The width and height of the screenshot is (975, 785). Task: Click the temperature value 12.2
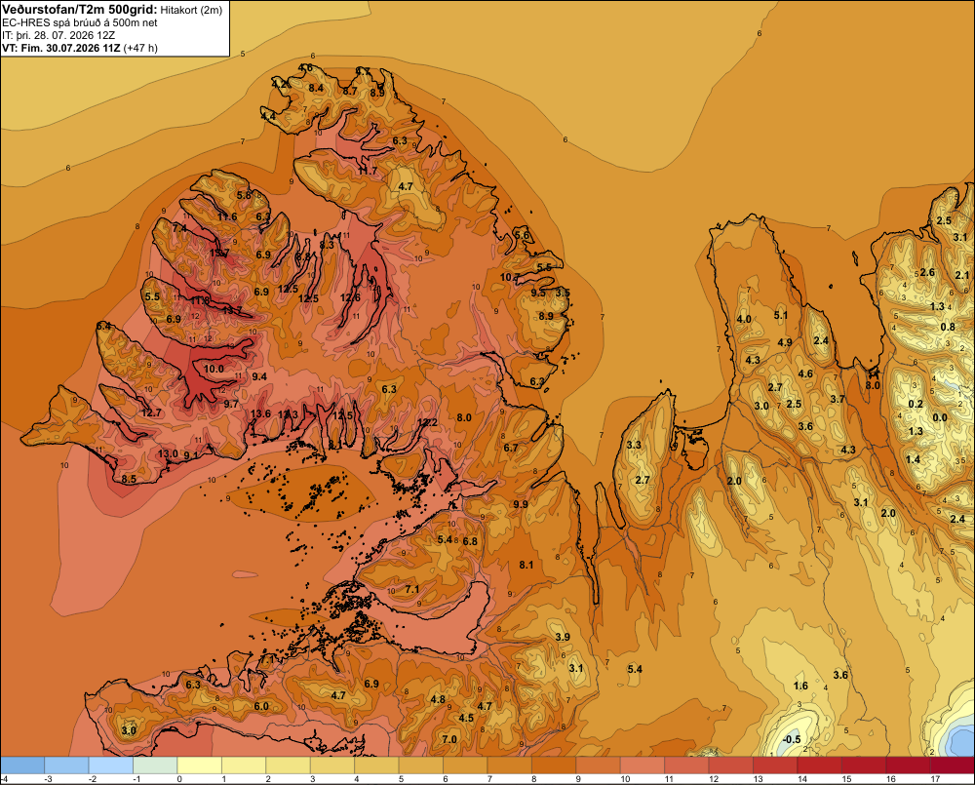[427, 422]
